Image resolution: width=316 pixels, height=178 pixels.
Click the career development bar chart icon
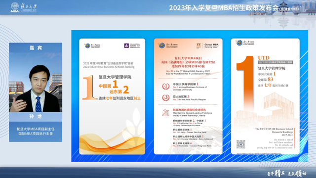166,113
